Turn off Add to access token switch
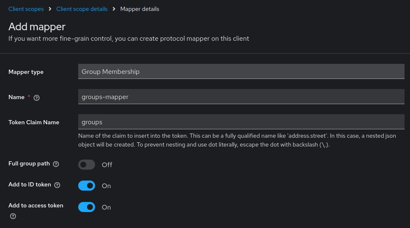The width and height of the screenshot is (410, 228). [87, 207]
